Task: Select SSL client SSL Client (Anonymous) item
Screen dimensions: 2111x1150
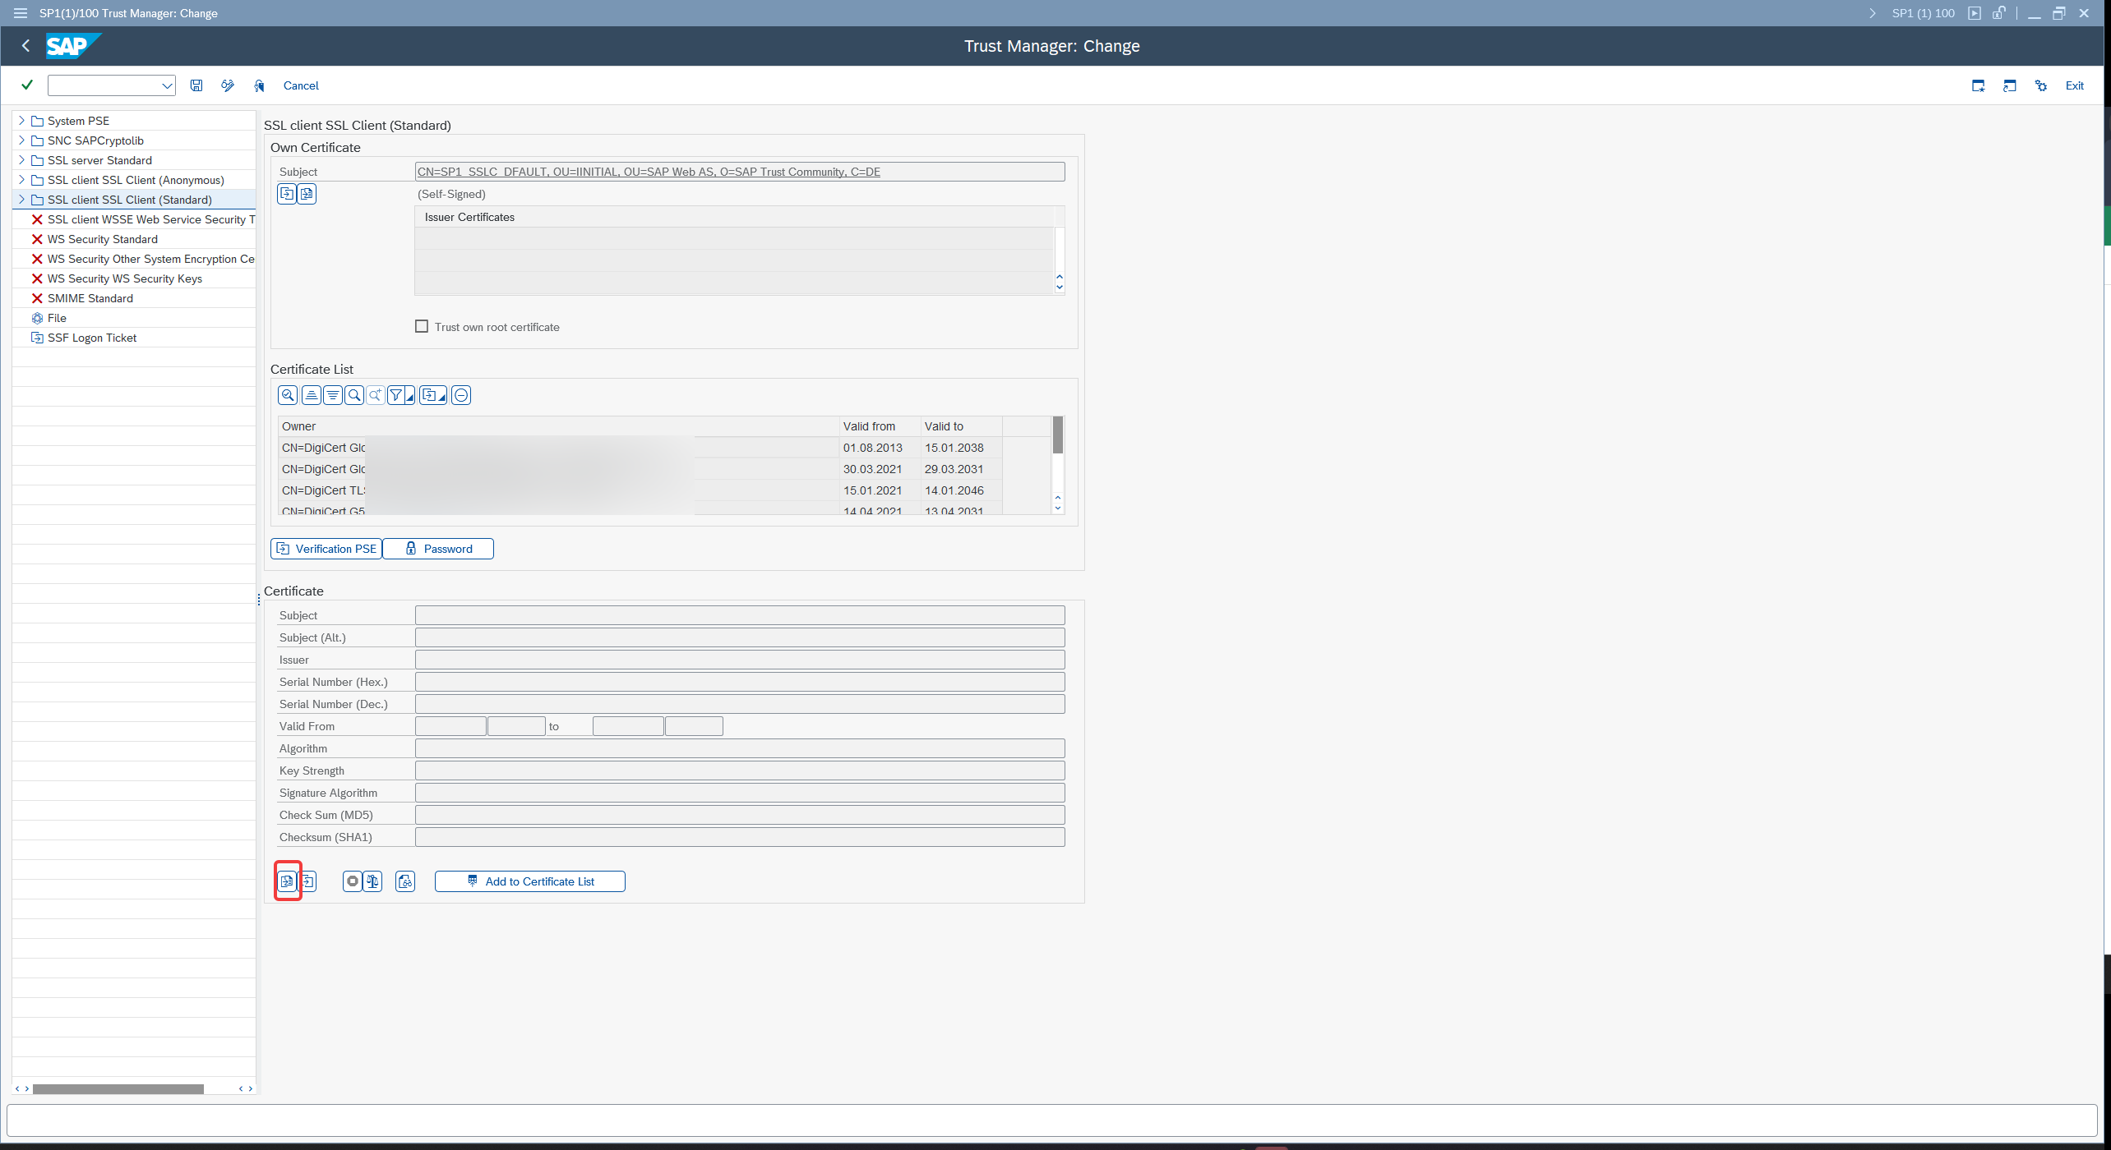Action: click(x=136, y=180)
